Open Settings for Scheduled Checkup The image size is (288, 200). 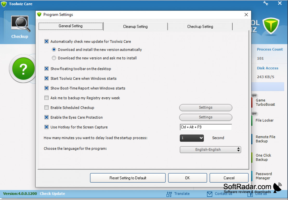[x=206, y=107]
